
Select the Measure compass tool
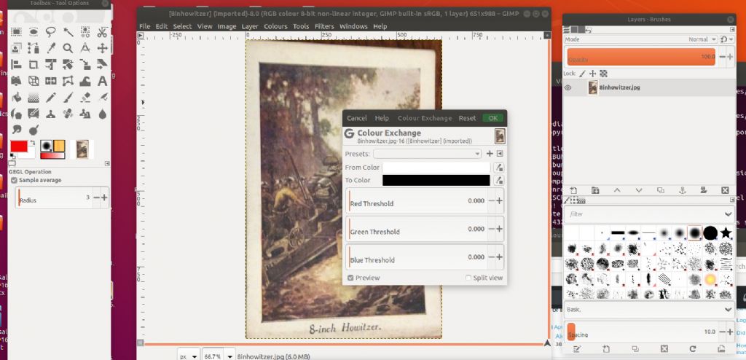[x=85, y=48]
